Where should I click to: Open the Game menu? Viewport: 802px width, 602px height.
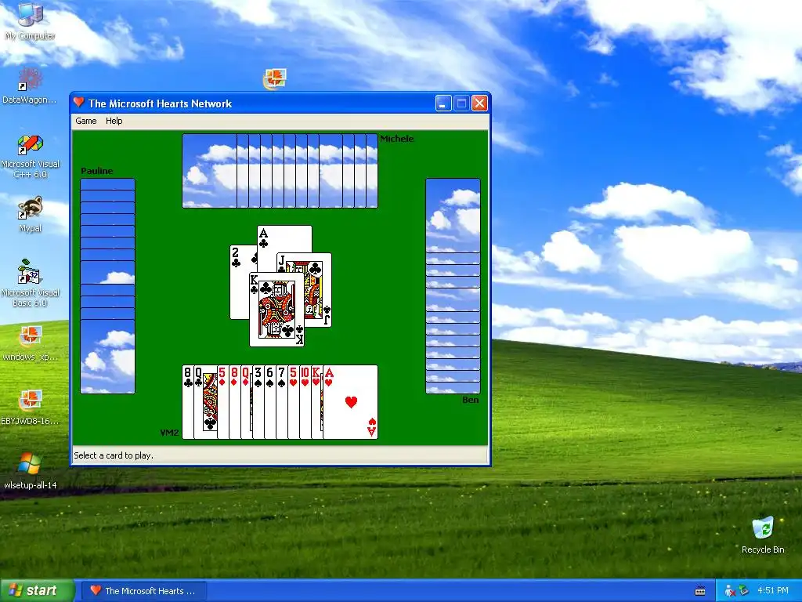coord(86,121)
